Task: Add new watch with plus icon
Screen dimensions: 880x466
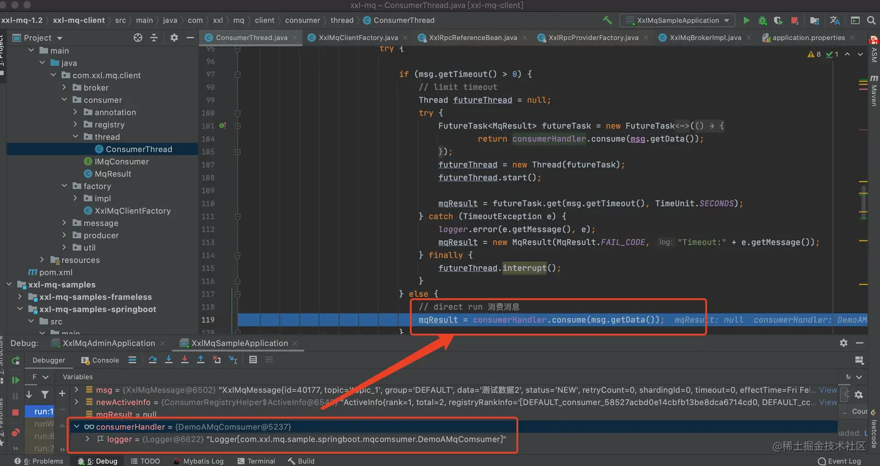Action: click(x=62, y=394)
